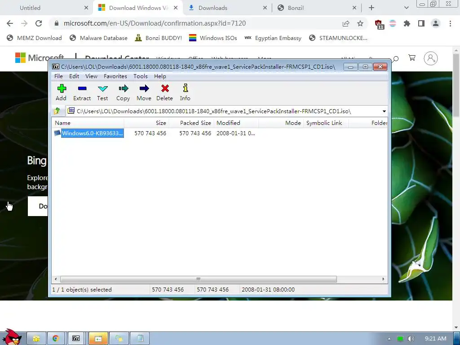Open the Chrome extensions puzzle icon
This screenshot has width=460, height=345.
(407, 24)
